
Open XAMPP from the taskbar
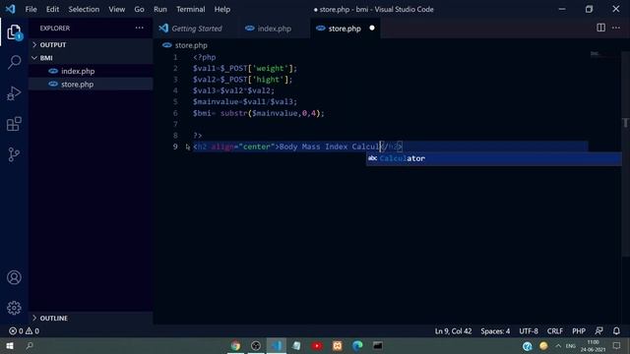point(337,345)
